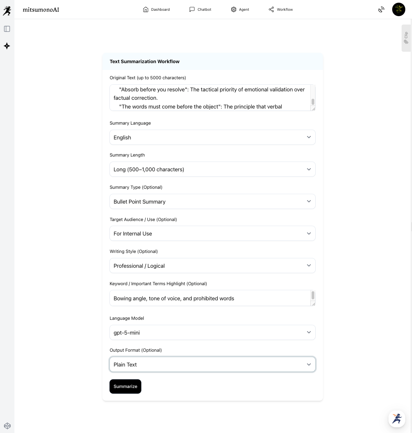This screenshot has width=412, height=433.
Task: Go to the Chatbot page
Action: (200, 9)
